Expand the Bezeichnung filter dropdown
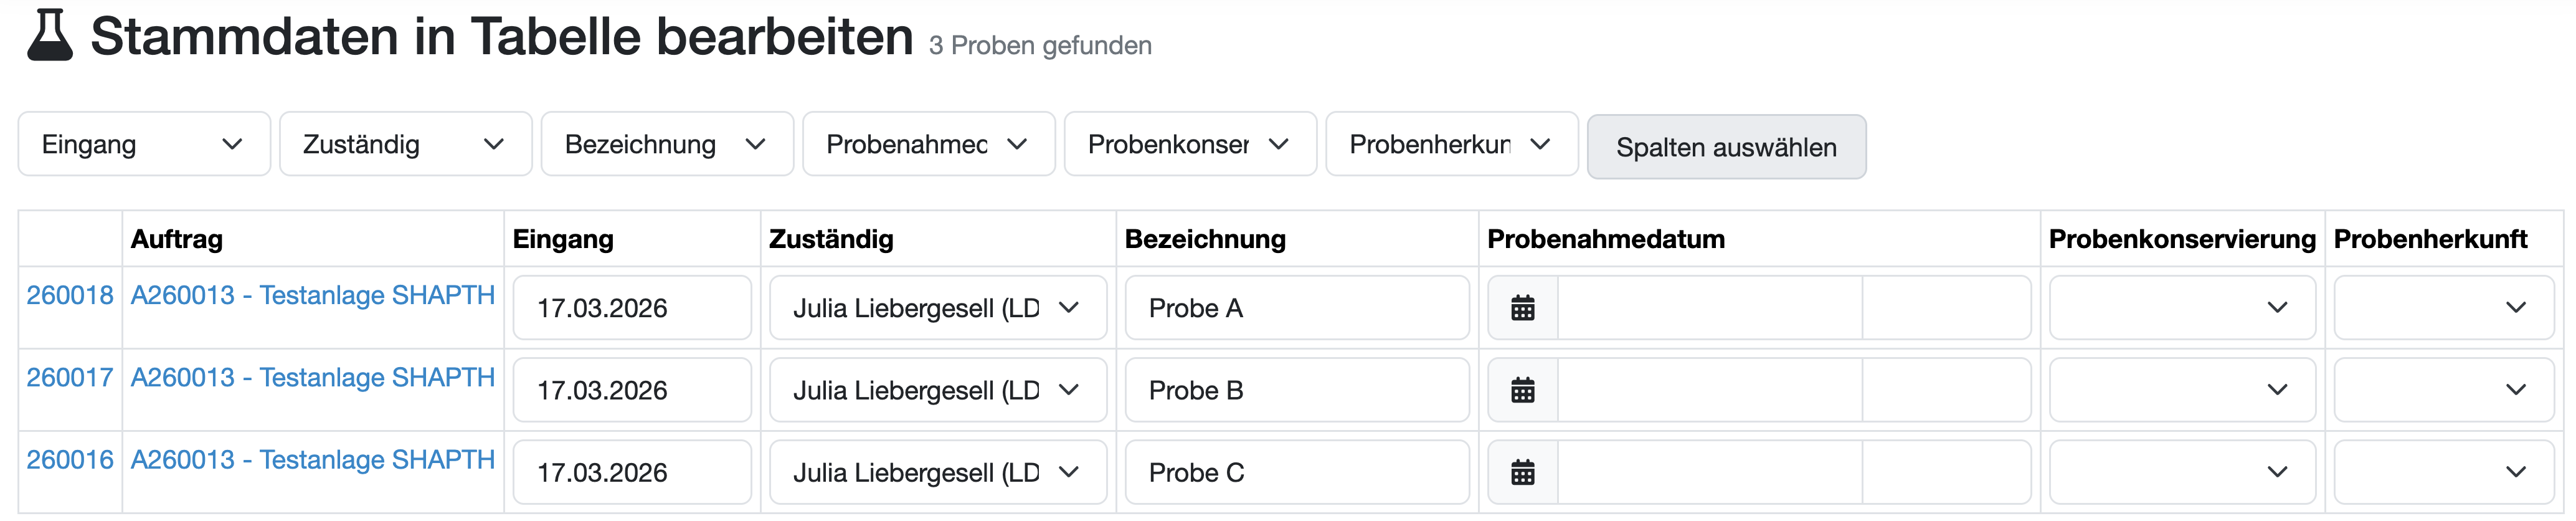The width and height of the screenshot is (2576, 521). coord(667,145)
